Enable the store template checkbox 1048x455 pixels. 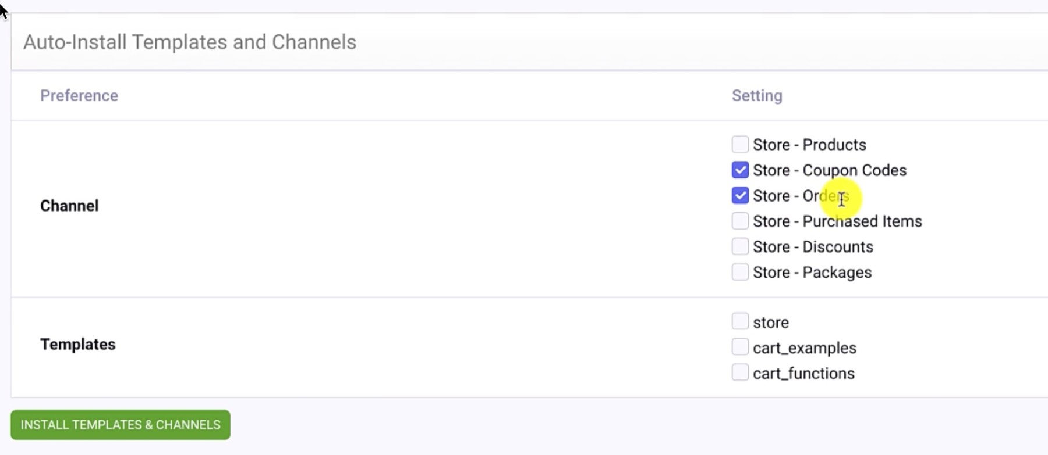(x=739, y=320)
